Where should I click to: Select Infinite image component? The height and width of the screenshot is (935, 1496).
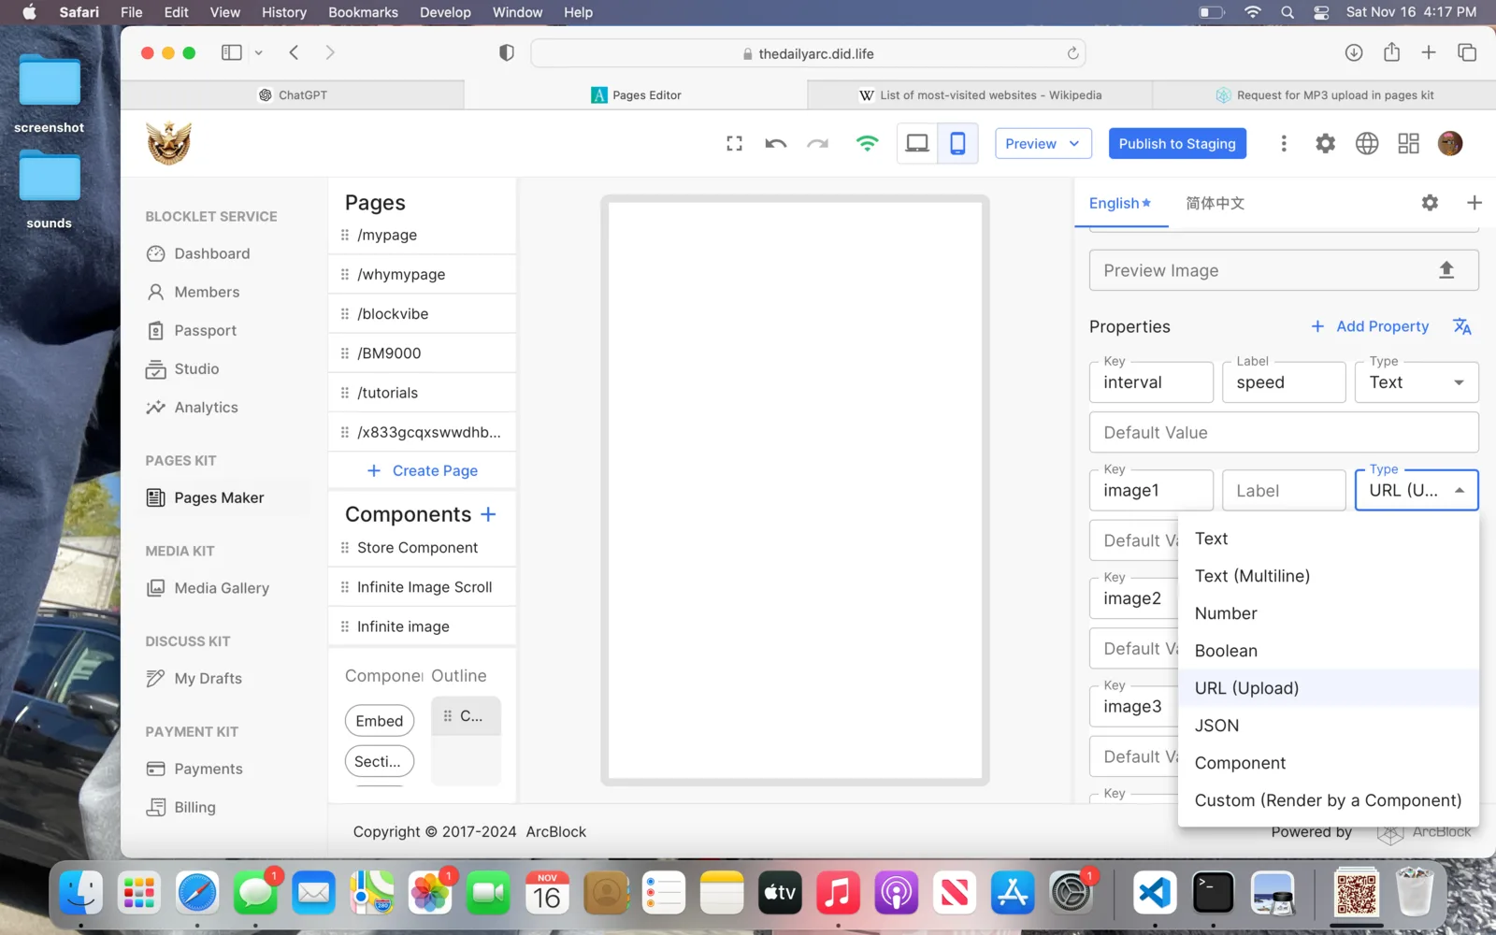423,626
